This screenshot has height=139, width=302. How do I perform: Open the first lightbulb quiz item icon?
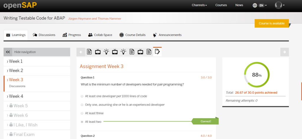coord(106,52)
